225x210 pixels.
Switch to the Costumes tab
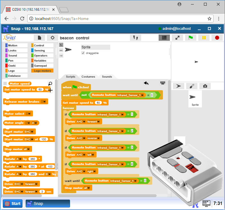tap(88, 76)
